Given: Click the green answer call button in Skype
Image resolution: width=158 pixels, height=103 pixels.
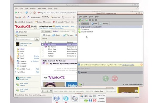Looking at the screenshot, I should 106,78.
